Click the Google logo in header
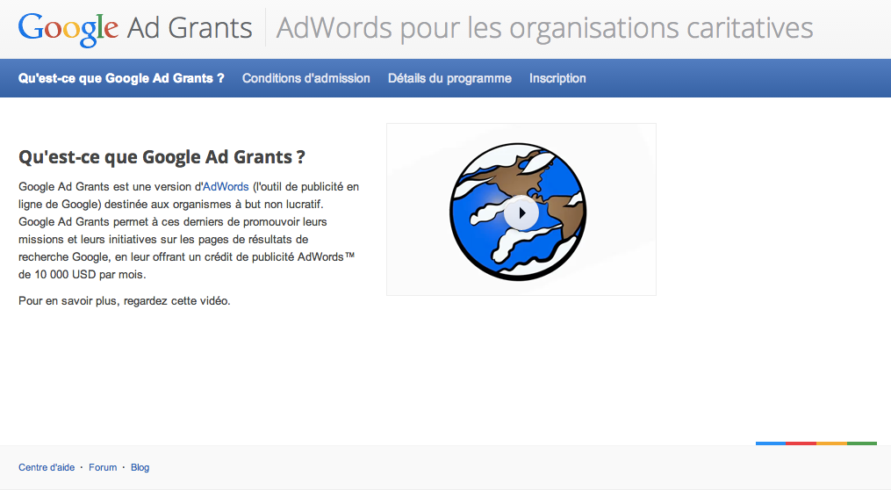 click(x=68, y=28)
